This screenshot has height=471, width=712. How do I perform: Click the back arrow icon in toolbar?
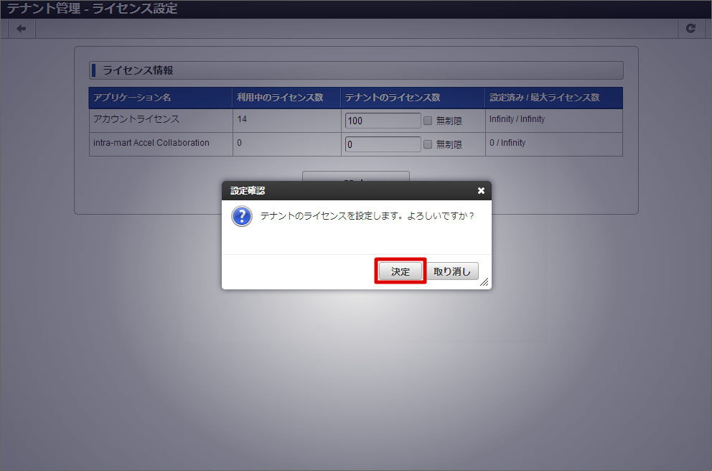pyautogui.click(x=22, y=29)
